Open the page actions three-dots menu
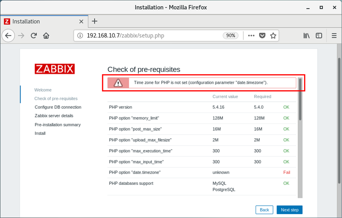 click(x=251, y=36)
